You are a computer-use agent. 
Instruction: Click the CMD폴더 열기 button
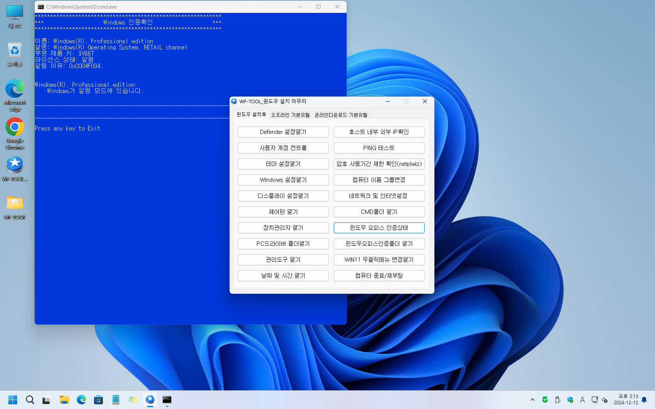(x=379, y=212)
